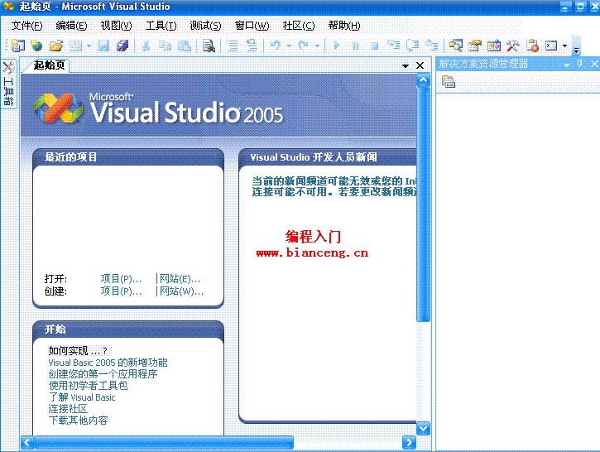This screenshot has width=600, height=452.
Task: Close the 起始页 tab with X button
Action: pyautogui.click(x=420, y=65)
